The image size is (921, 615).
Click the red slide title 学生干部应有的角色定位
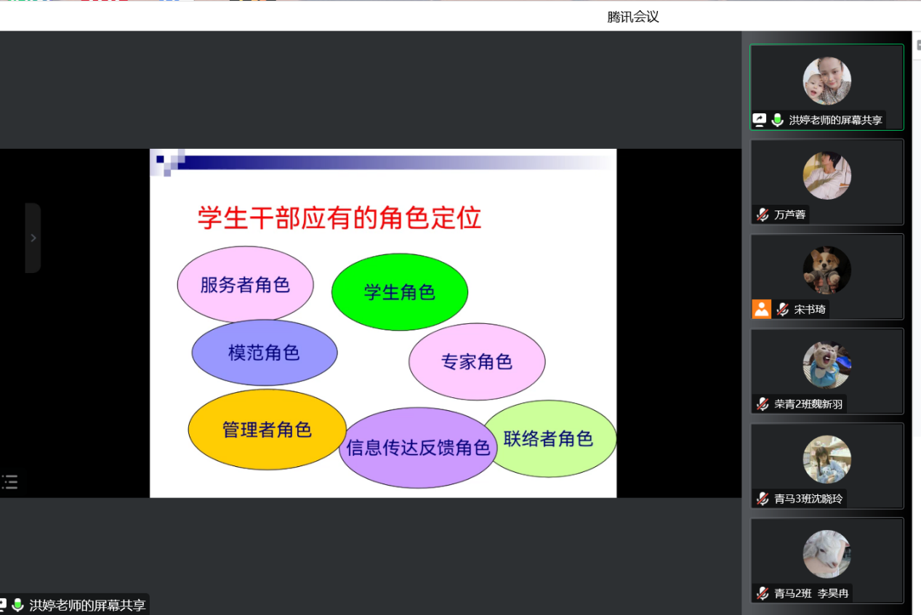pyautogui.click(x=339, y=218)
